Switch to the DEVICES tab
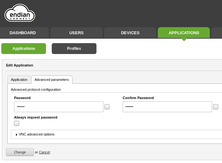The width and height of the screenshot is (222, 163). point(130,33)
